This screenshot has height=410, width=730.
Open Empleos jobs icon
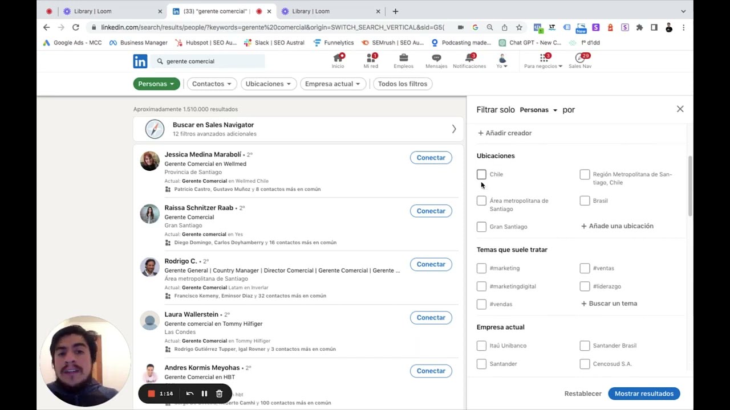[403, 61]
